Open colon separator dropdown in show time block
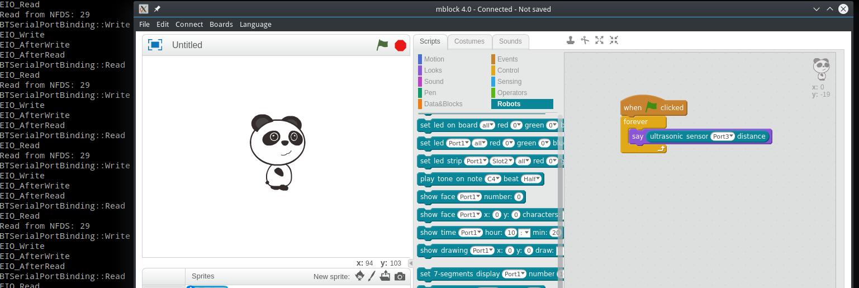Image resolution: width=859 pixels, height=288 pixels. point(524,233)
